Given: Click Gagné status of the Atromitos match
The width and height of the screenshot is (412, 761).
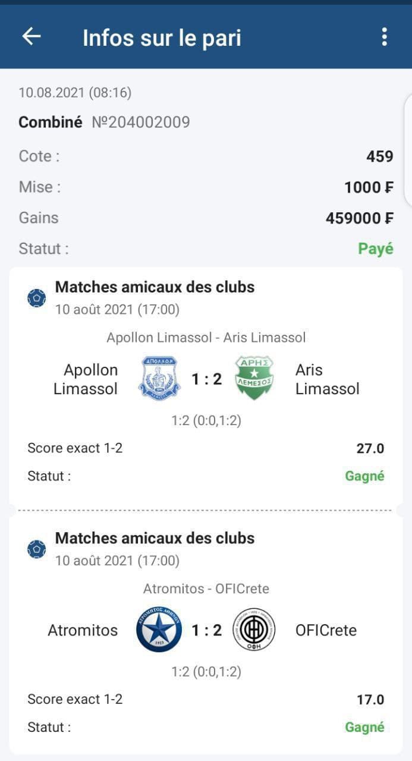Looking at the screenshot, I should [364, 727].
